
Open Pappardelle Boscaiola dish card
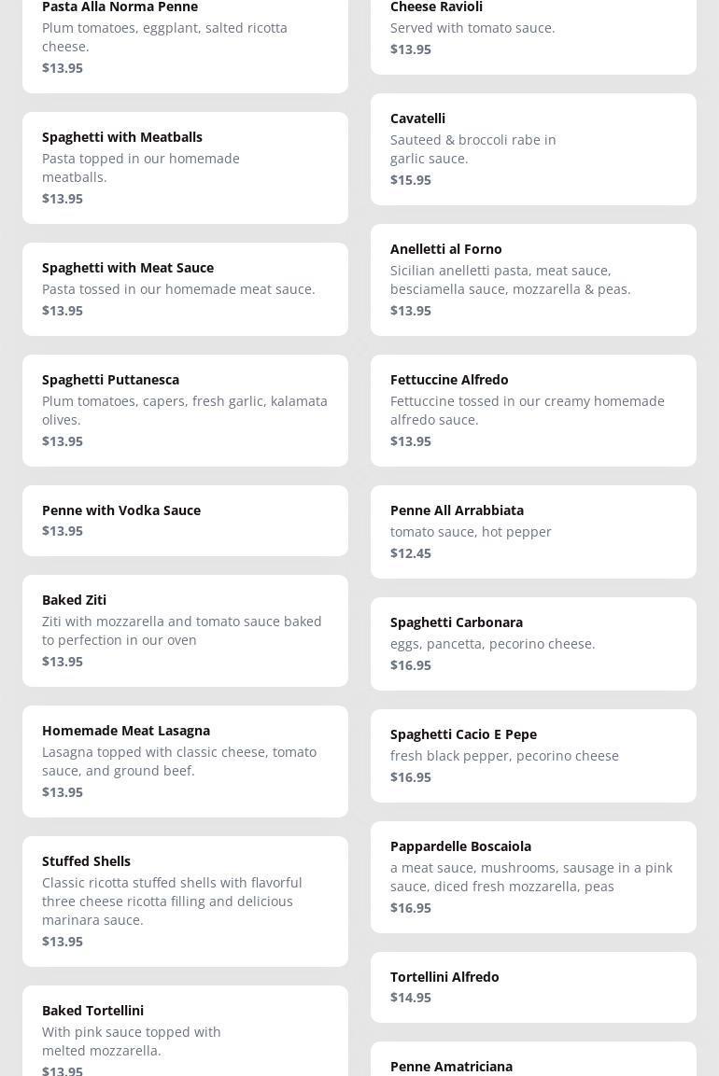tap(533, 877)
